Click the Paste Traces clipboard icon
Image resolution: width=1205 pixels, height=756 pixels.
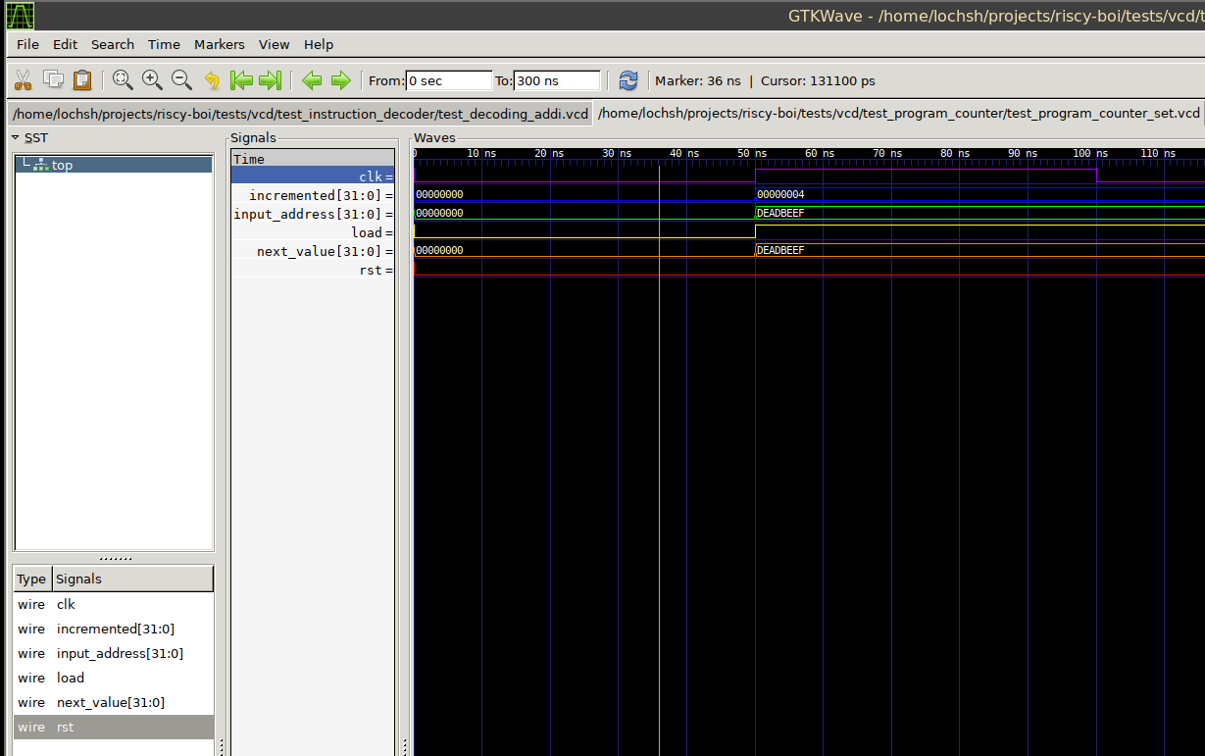click(82, 80)
